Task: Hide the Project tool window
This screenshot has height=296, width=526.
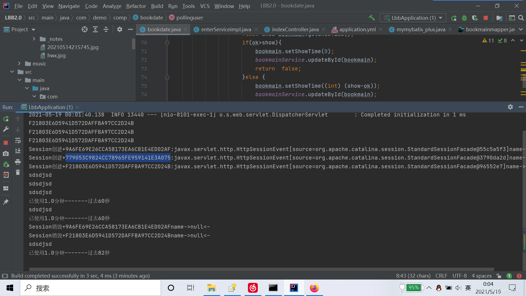Action: point(130,29)
